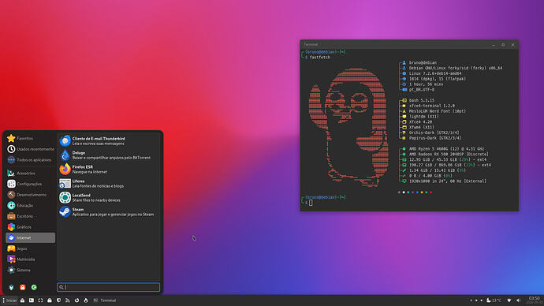Image resolution: width=544 pixels, height=306 pixels.
Task: Launch Steam from the Internet category
Action: 109,212
